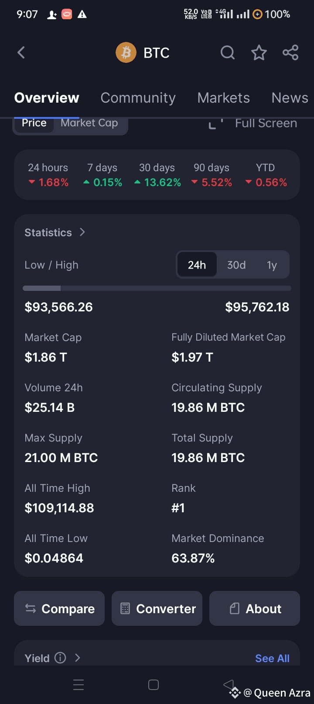Share BTC page using share icon

point(290,53)
